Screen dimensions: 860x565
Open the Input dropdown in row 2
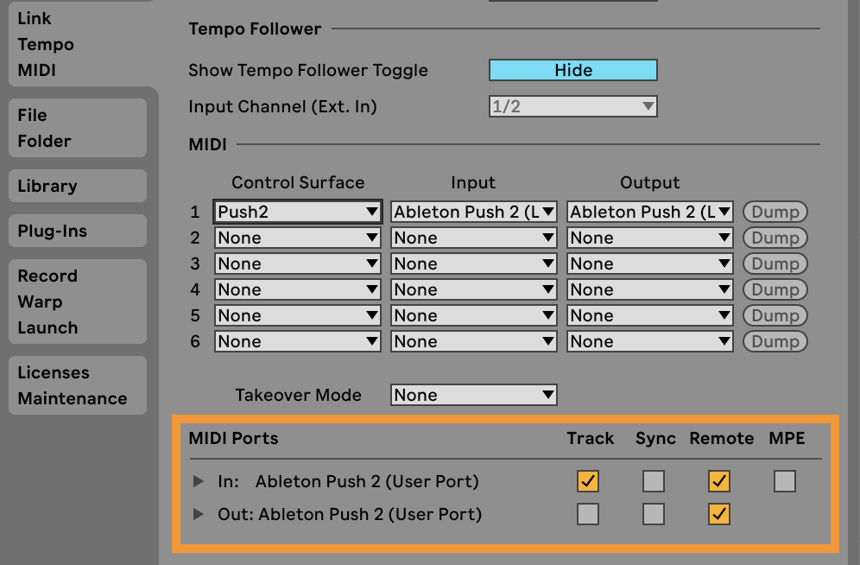tap(474, 238)
